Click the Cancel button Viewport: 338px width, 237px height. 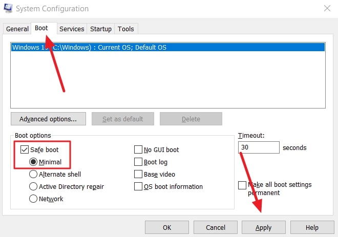(216, 227)
